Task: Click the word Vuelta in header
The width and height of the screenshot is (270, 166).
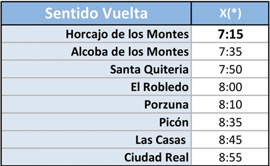Action: pos(125,13)
